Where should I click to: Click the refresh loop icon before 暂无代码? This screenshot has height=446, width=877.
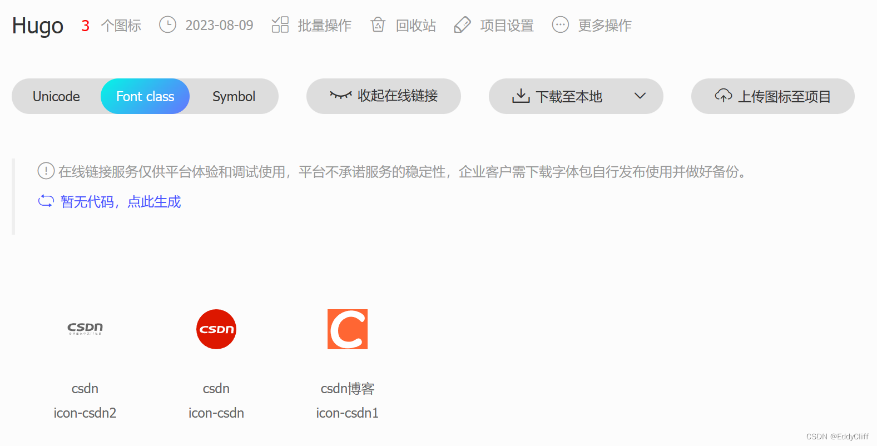click(x=46, y=201)
